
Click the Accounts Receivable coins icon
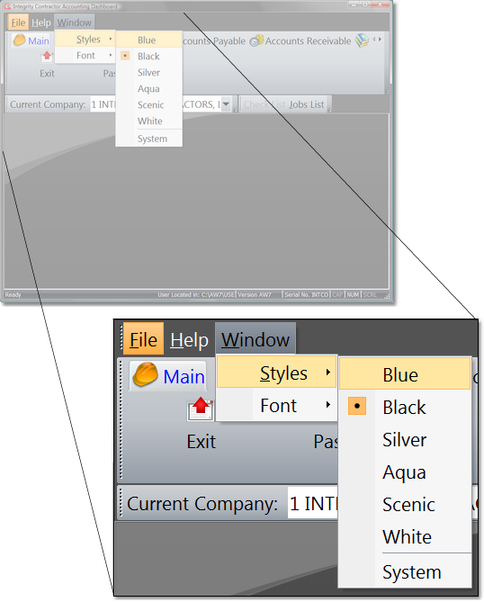click(256, 40)
